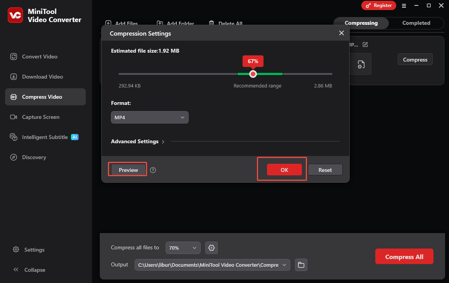The height and width of the screenshot is (283, 449).
Task: Click the edit pencil icon beside the filename
Action: tap(365, 45)
